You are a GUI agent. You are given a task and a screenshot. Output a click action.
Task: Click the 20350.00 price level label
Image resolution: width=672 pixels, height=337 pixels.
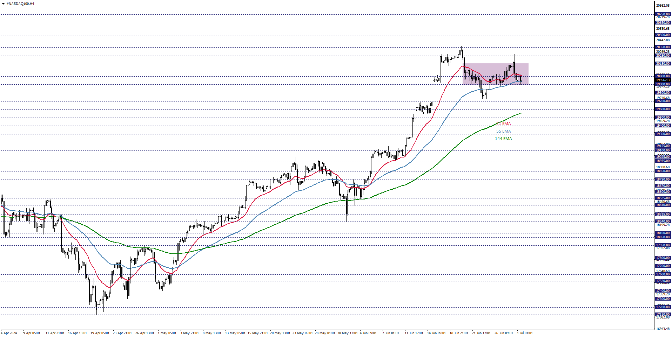coord(663,47)
